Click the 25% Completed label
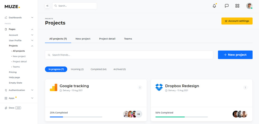Image resolution: width=259 pixels, height=124 pixels. [59, 113]
